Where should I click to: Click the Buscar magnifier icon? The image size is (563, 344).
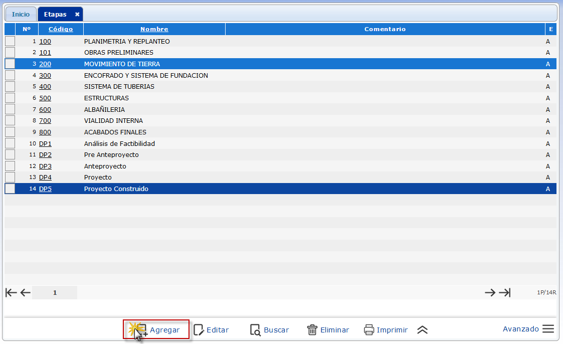tap(255, 330)
